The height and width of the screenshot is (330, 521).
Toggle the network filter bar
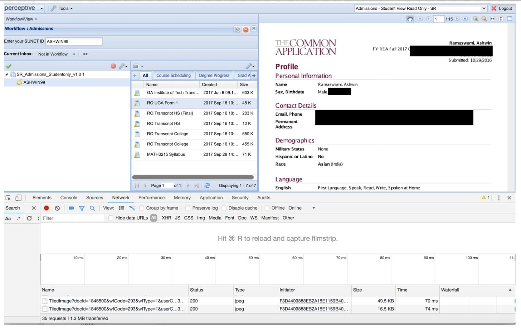tap(82, 208)
